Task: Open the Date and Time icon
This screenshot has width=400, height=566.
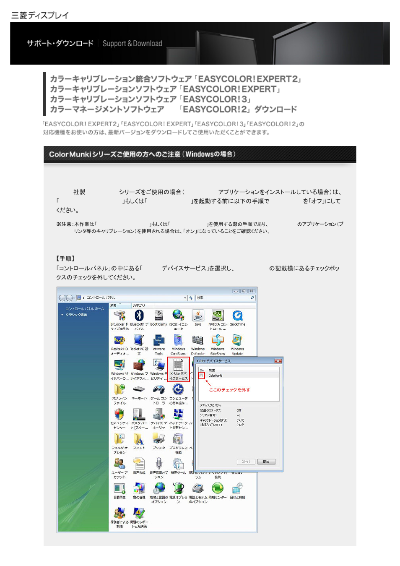Action: click(237, 491)
